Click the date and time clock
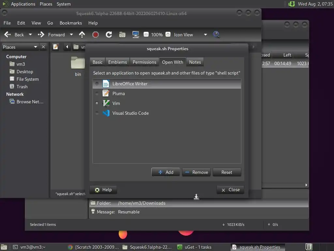 [x=315, y=4]
